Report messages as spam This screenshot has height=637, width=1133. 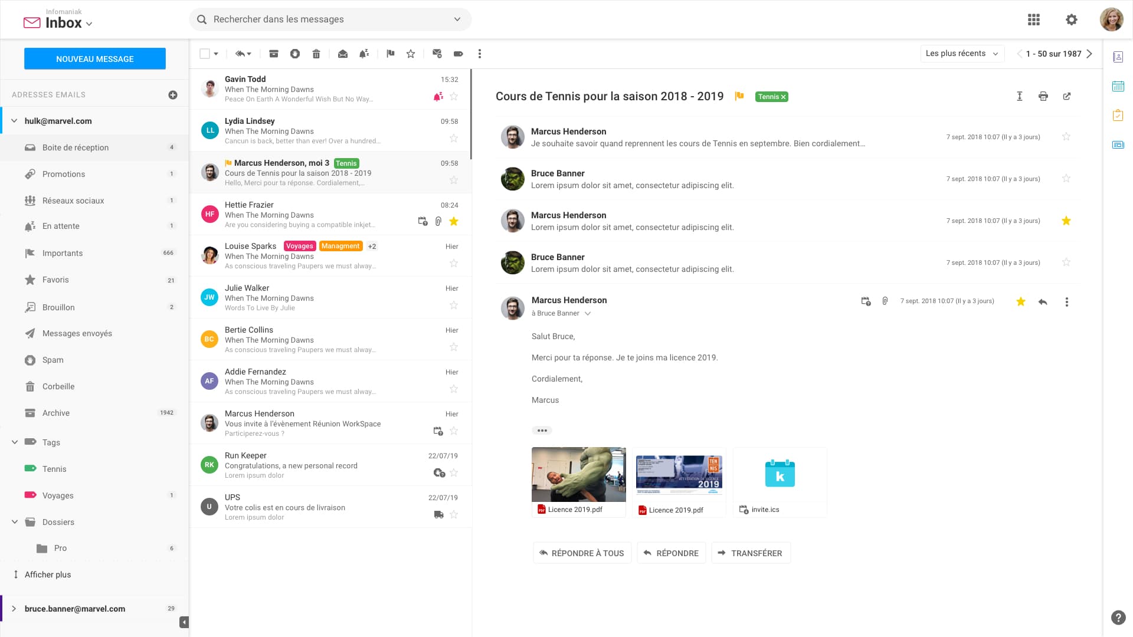tap(295, 53)
